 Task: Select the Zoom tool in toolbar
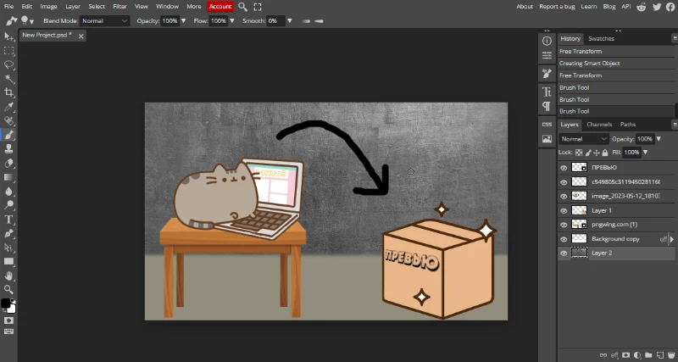point(8,289)
